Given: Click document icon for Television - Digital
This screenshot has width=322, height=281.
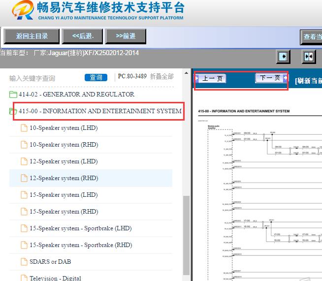Looking at the screenshot, I should tap(24, 278).
